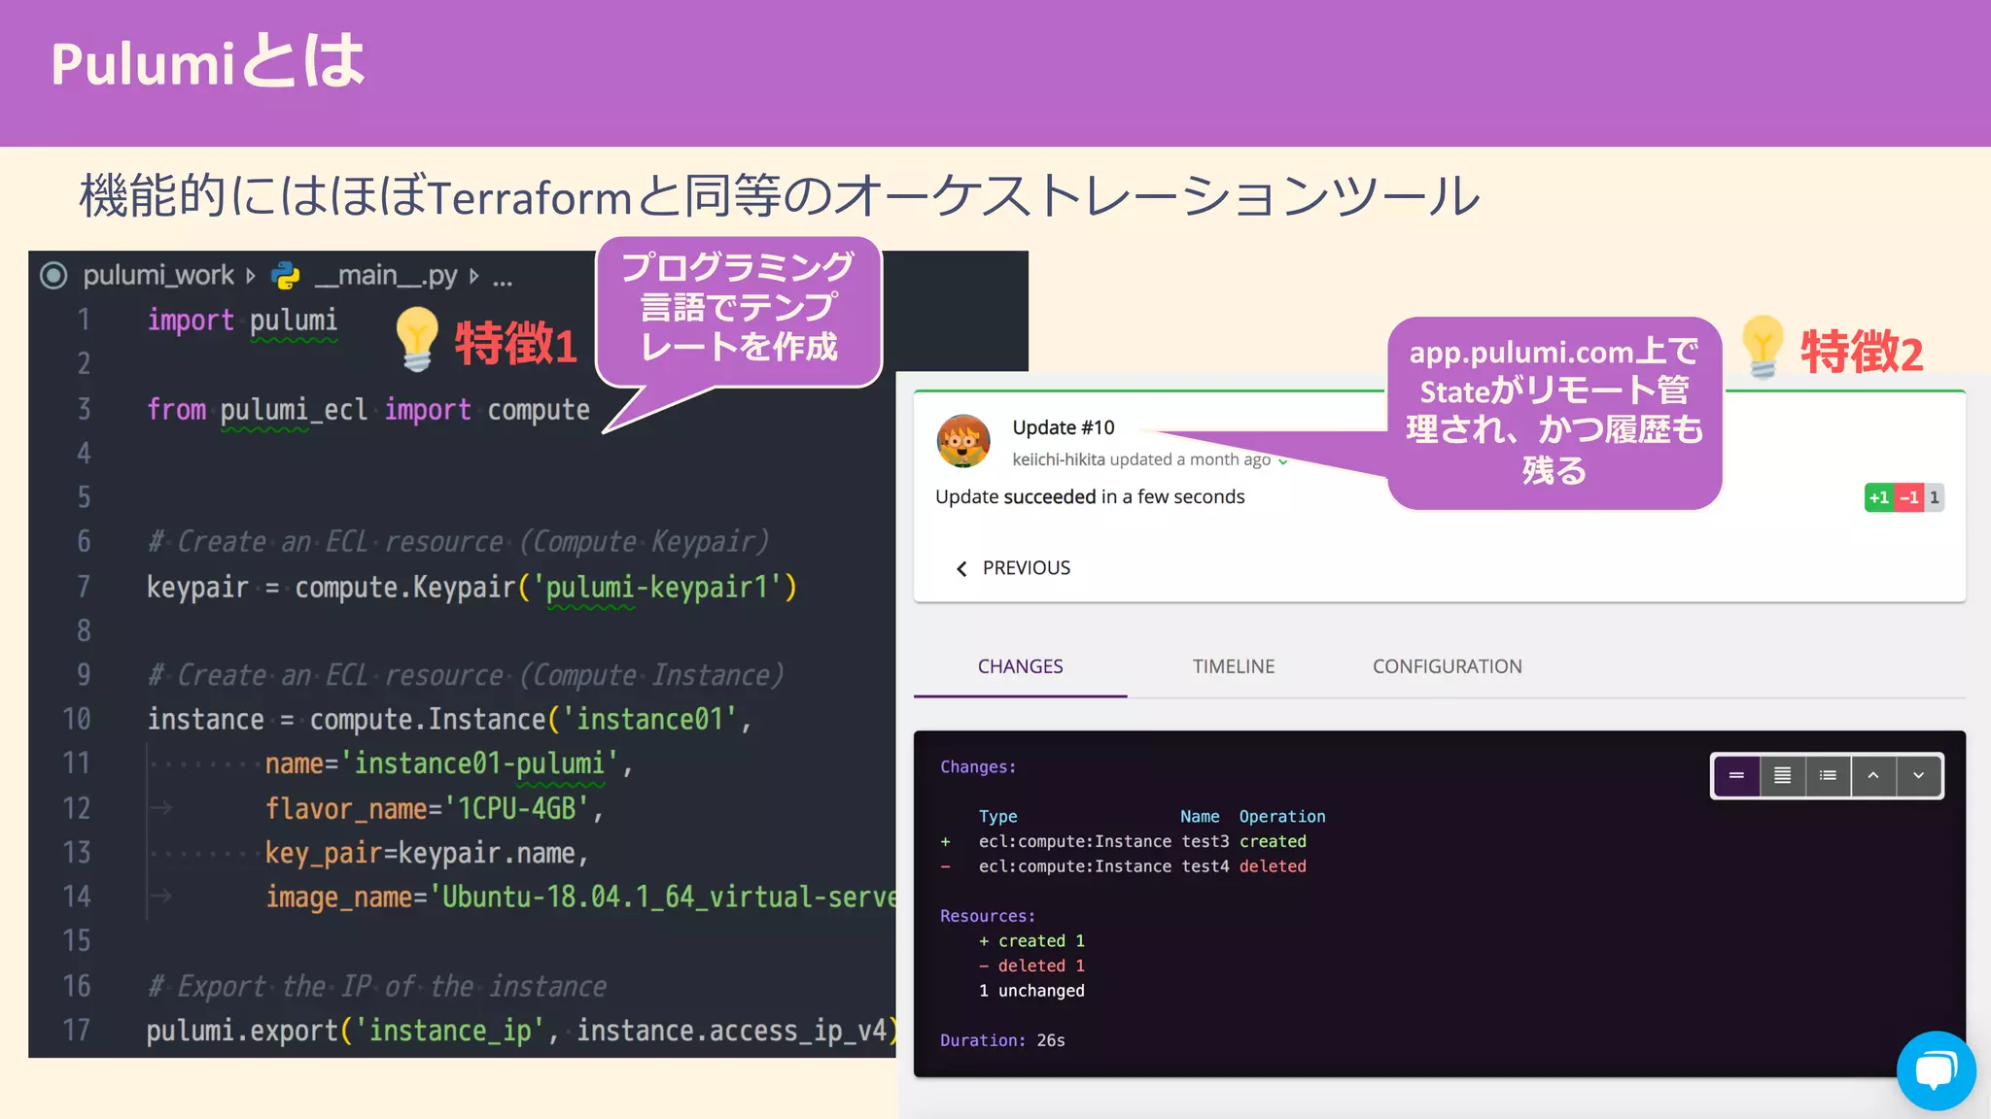Click 'test4' row in Changes log

coord(1123,866)
